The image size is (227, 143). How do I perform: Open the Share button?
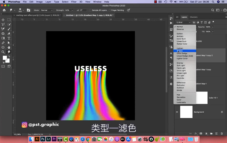click(225, 10)
